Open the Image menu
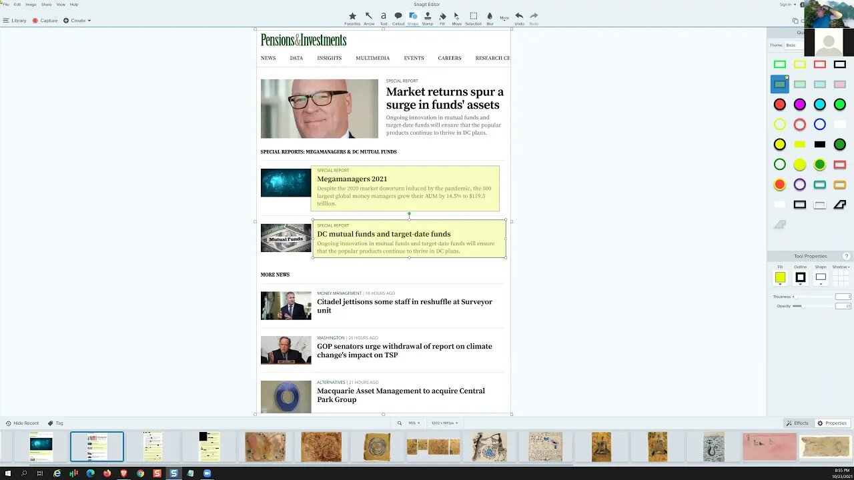Viewport: 854px width, 480px height. 31,5
